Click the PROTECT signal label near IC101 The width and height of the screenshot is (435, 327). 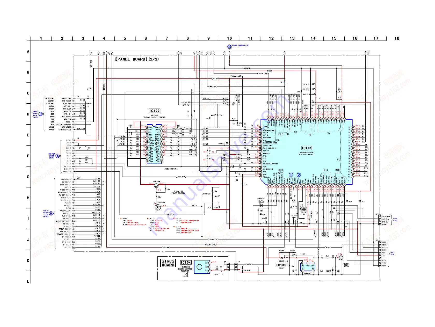207,194
